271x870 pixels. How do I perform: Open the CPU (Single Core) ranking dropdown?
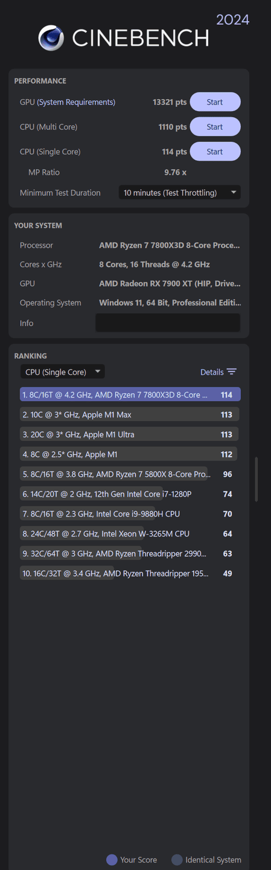pyautogui.click(x=62, y=372)
